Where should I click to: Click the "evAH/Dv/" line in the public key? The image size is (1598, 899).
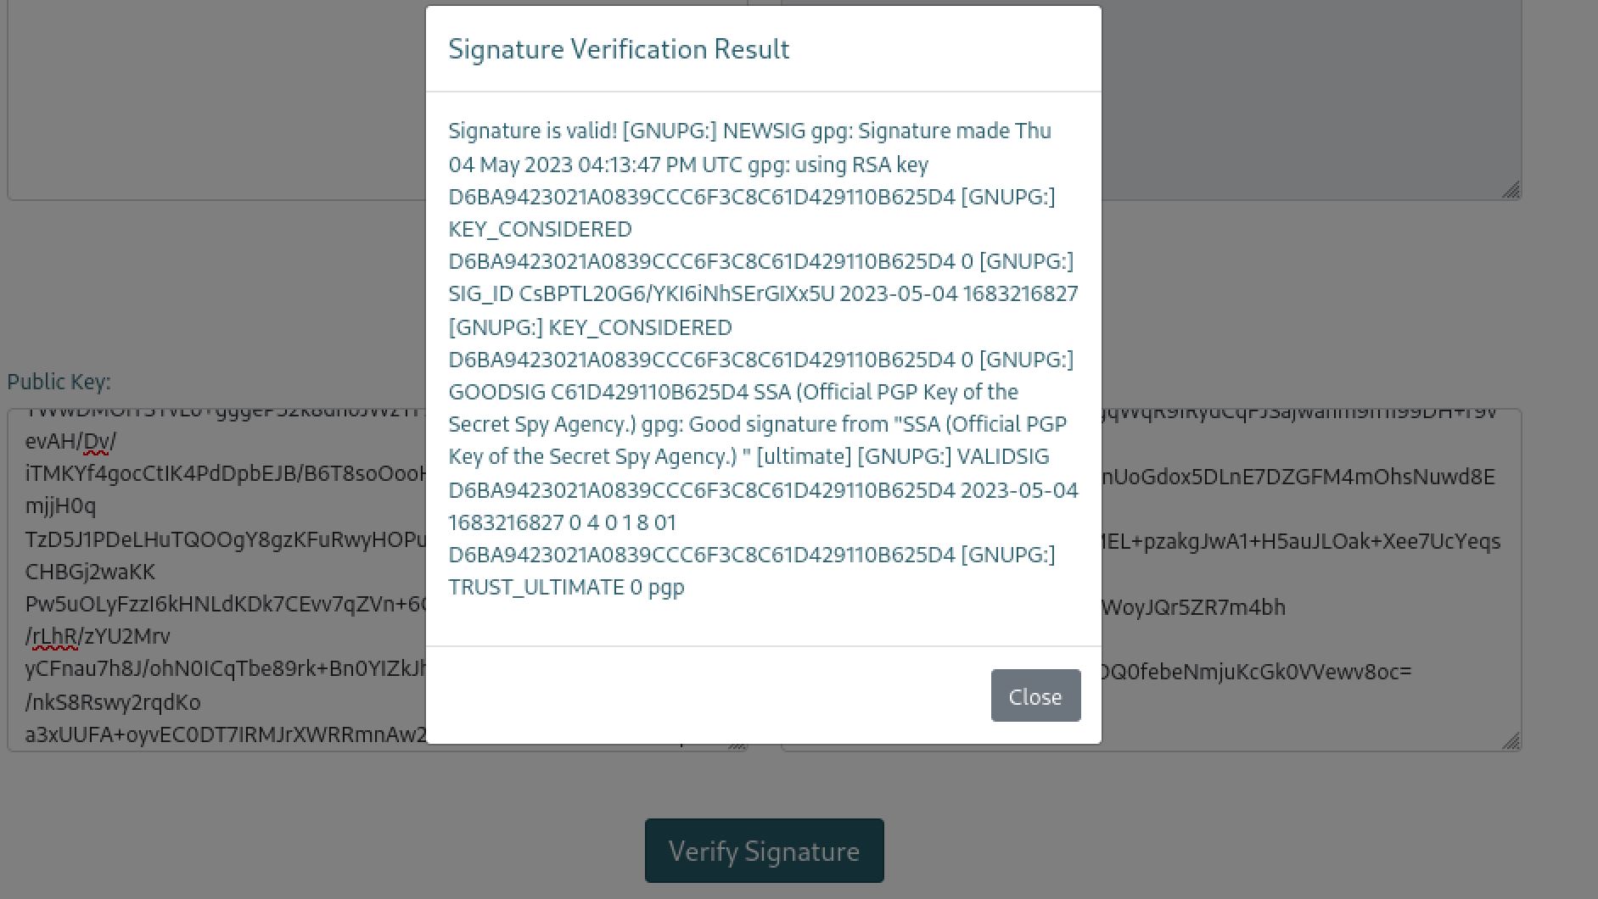coord(70,441)
